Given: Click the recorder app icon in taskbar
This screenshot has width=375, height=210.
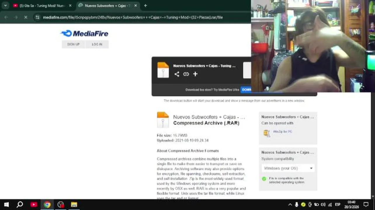Looking at the screenshot, I should (61, 204).
